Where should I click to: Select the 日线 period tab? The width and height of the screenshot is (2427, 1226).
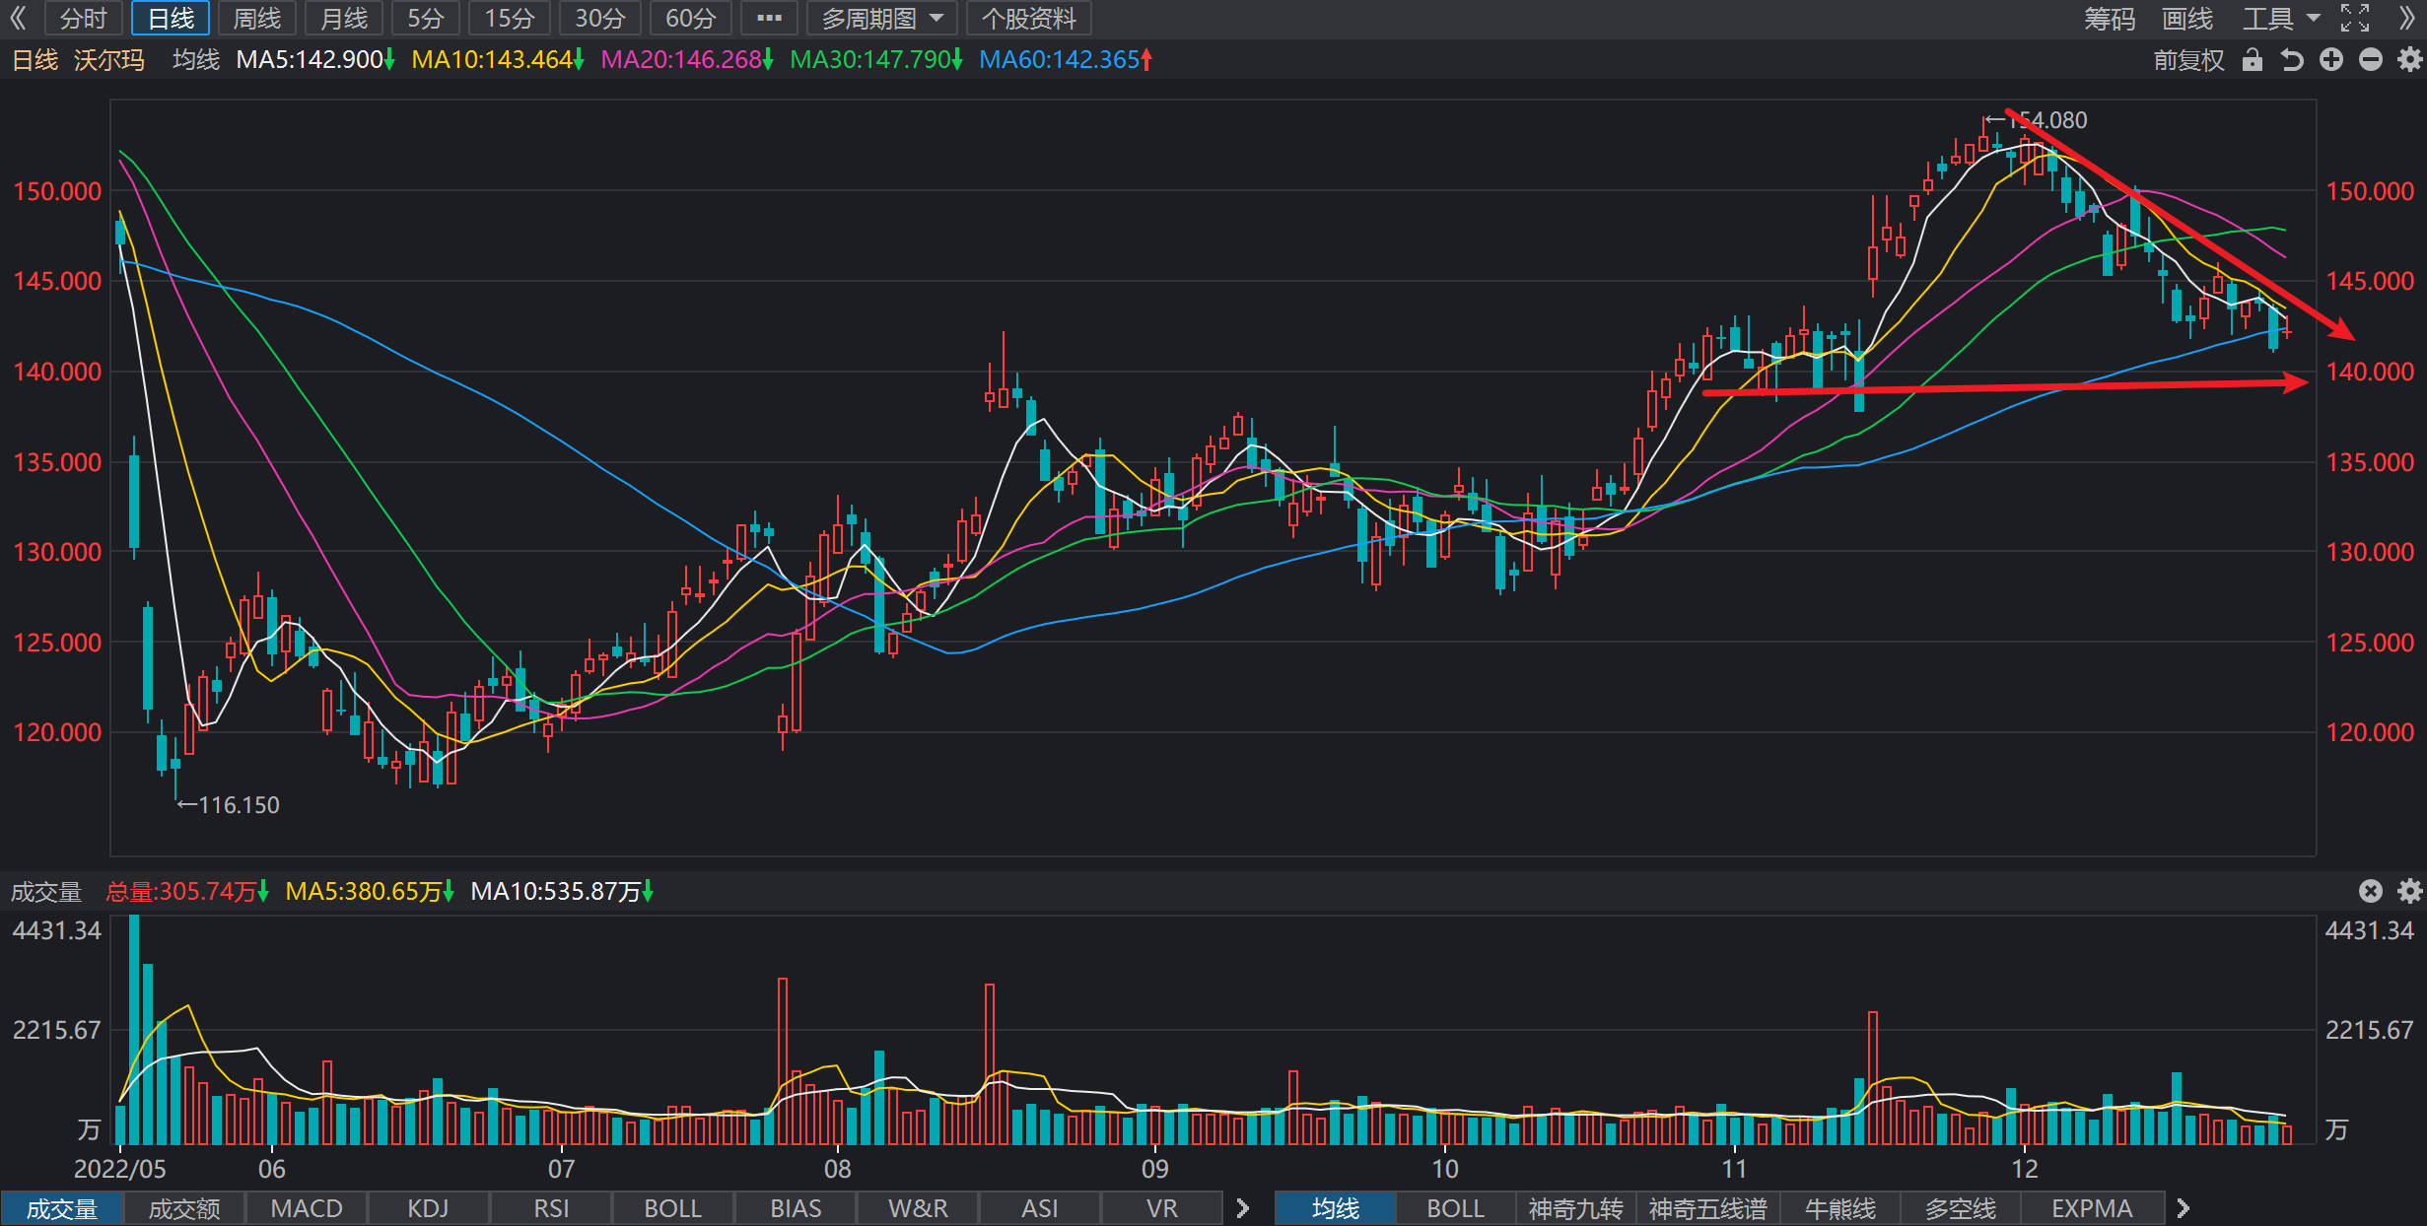click(171, 18)
